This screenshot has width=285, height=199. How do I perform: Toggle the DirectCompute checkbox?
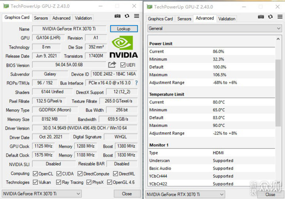(x=80, y=174)
